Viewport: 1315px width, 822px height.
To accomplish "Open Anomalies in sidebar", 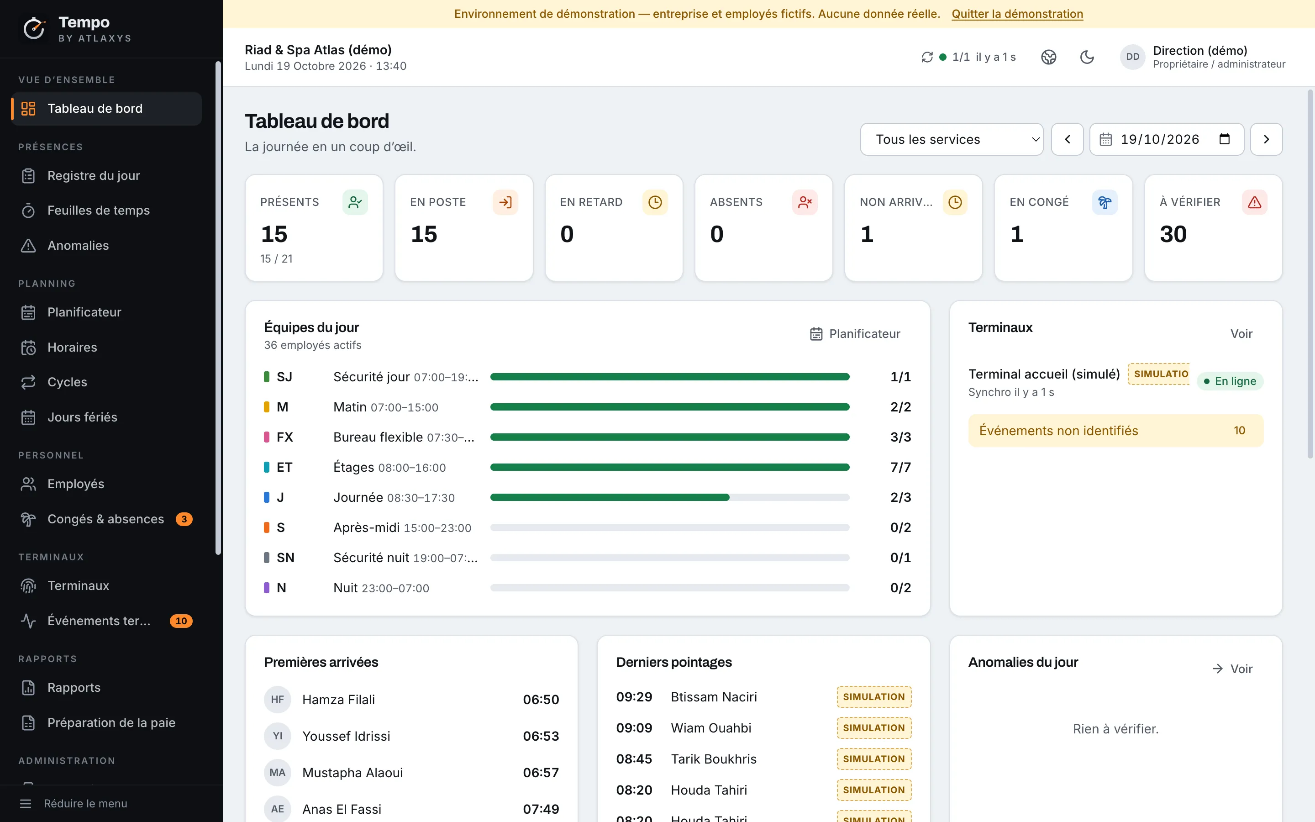I will (x=106, y=246).
